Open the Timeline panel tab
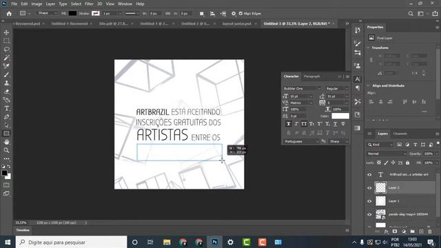This screenshot has width=441, height=248. (23, 230)
